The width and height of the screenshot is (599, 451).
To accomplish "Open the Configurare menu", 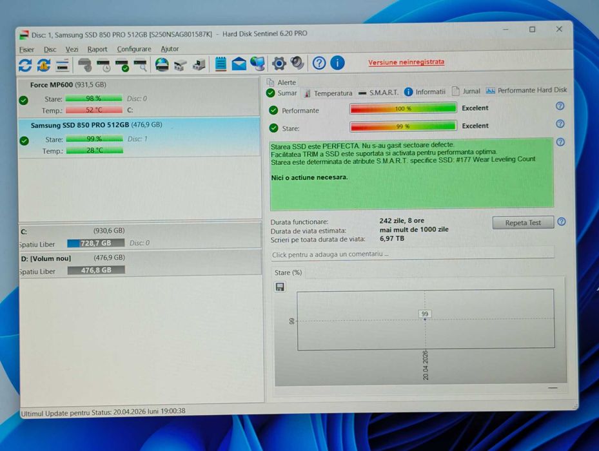I will click(134, 49).
